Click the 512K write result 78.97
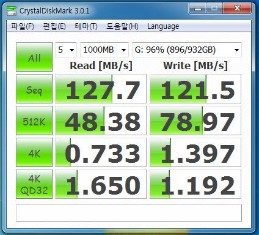Image resolution: width=259 pixels, height=235 pixels. [x=195, y=121]
